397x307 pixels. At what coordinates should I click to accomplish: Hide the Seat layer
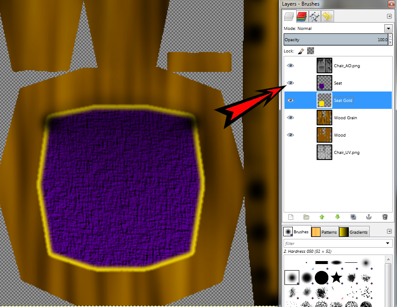(291, 83)
